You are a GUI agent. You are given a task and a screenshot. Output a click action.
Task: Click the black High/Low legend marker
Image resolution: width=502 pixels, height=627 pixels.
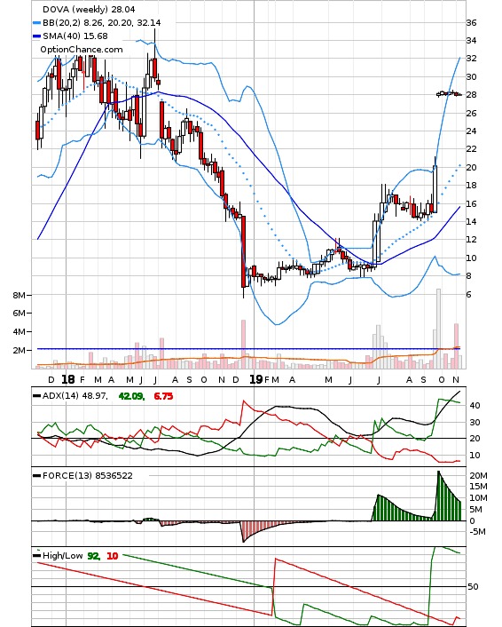[x=36, y=556]
